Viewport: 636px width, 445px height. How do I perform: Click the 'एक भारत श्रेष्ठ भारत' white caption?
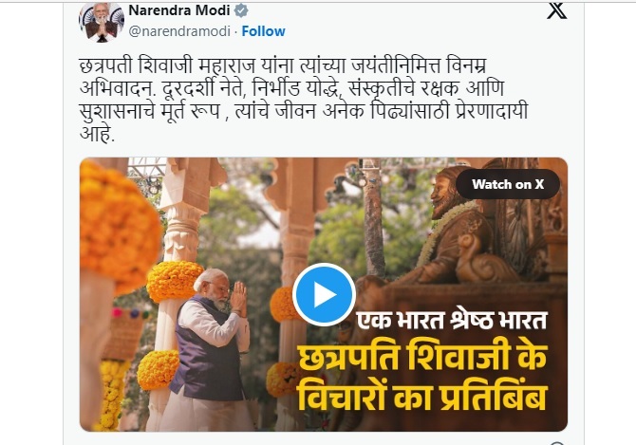(452, 321)
